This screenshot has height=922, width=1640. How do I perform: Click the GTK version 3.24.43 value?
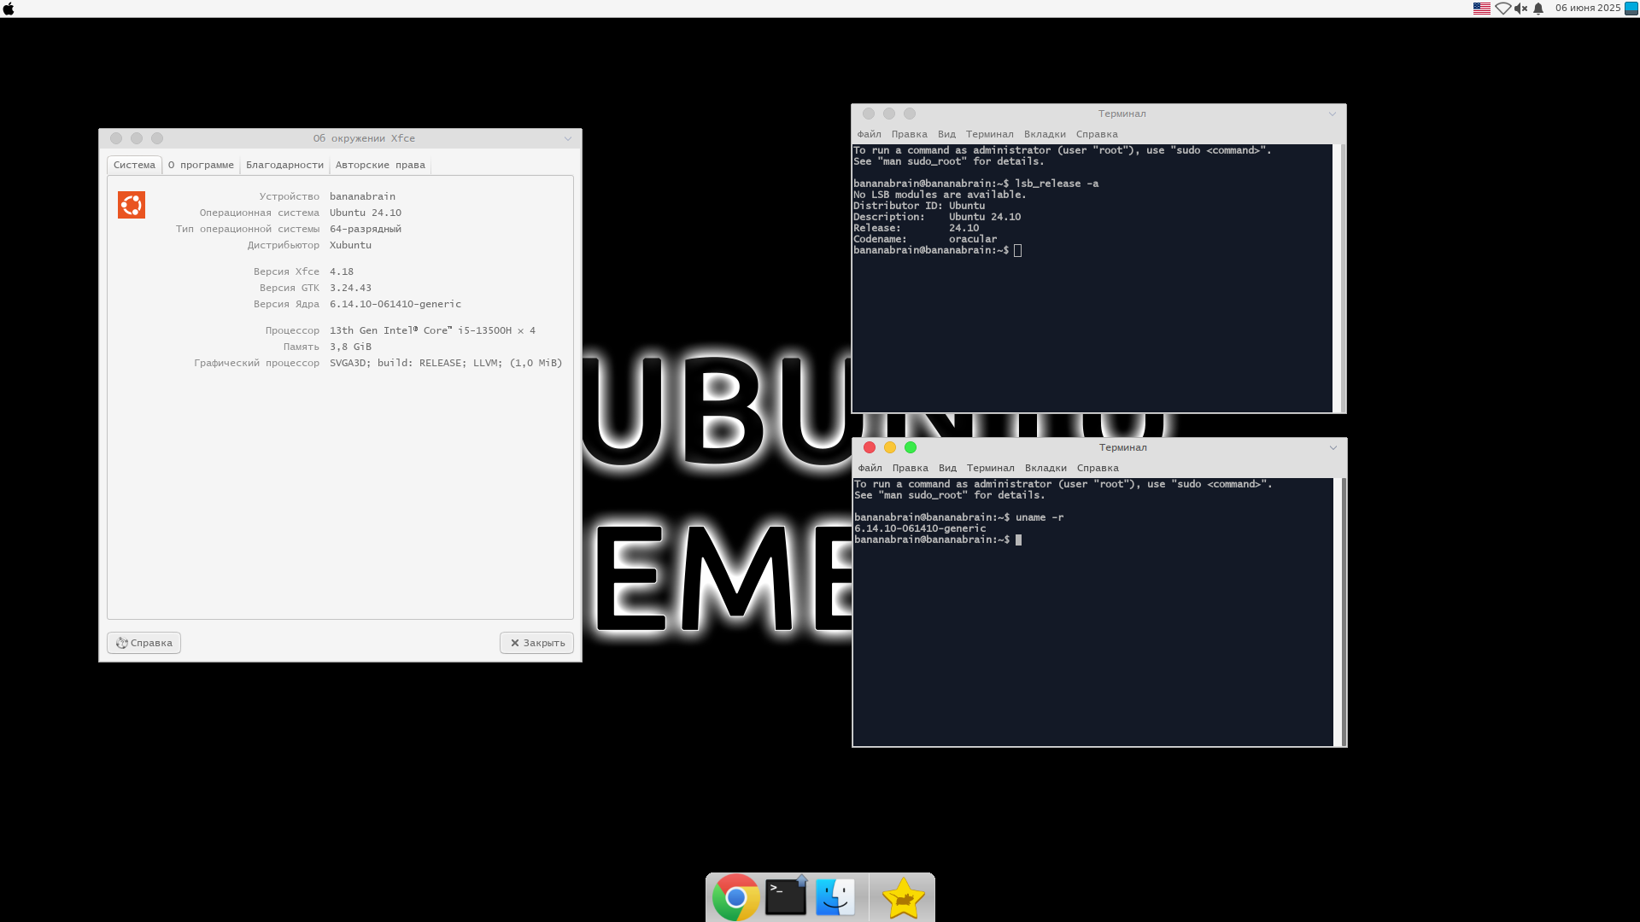click(350, 288)
